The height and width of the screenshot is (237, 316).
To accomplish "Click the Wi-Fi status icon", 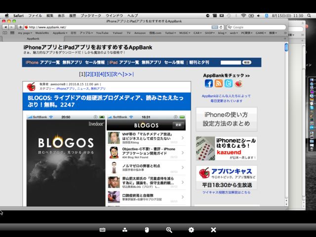I will [x=243, y=15].
